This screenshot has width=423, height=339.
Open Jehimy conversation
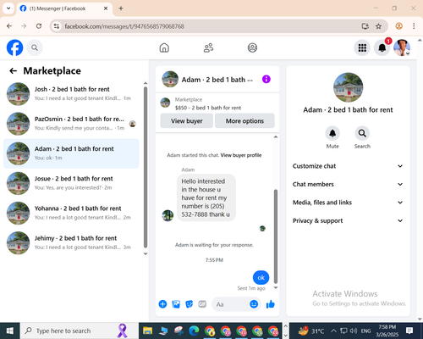click(x=71, y=243)
